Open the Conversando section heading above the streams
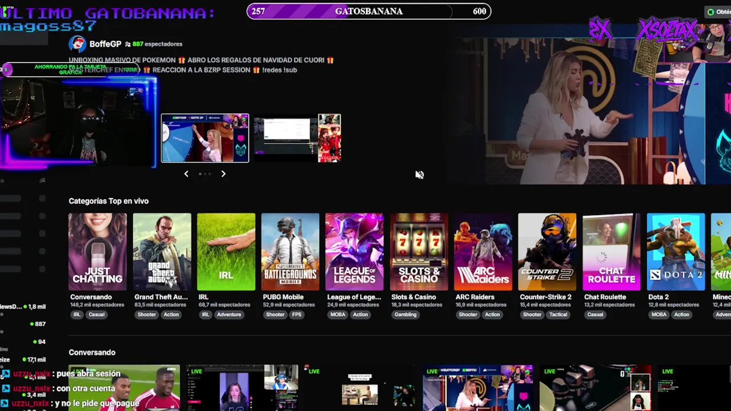This screenshot has width=731, height=411. click(92, 353)
